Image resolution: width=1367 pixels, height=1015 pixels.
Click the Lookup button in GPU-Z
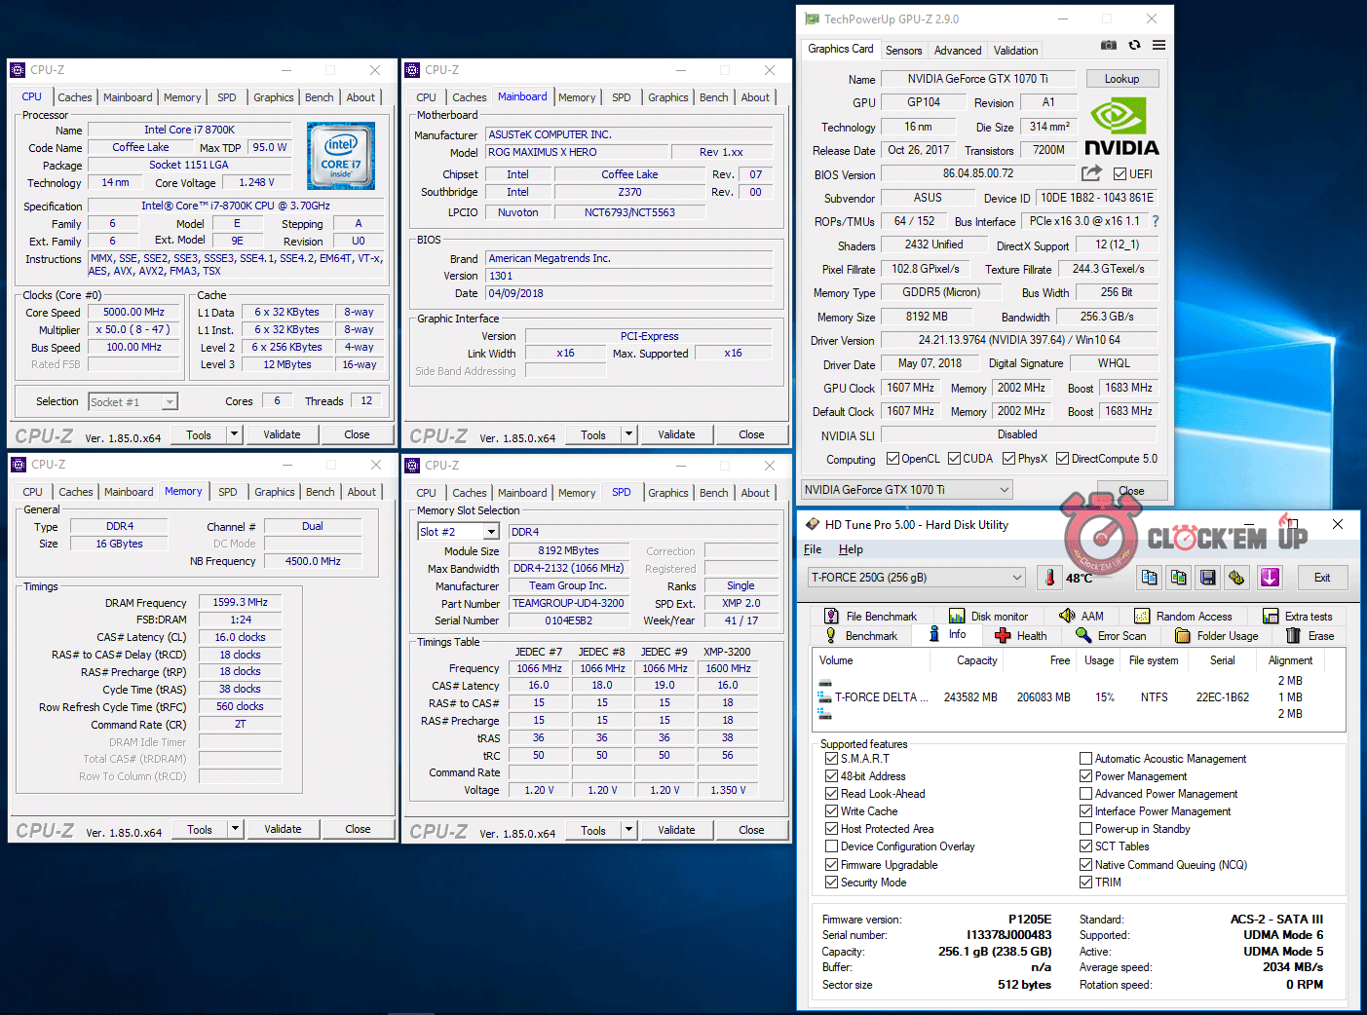coord(1121,79)
